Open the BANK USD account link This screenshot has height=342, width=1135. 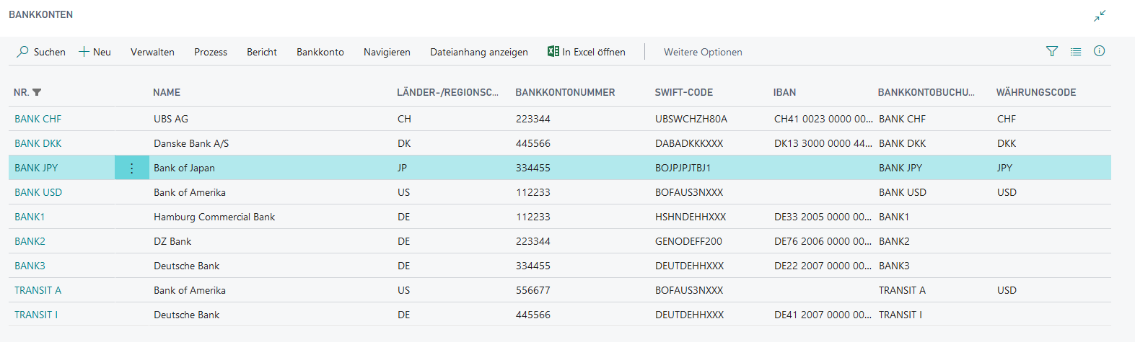coord(38,192)
